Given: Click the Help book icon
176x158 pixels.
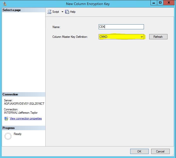Looking at the screenshot, I should [67, 12].
